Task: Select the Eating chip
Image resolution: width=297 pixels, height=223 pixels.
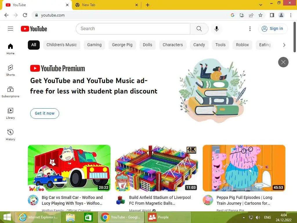Action: coord(265,45)
